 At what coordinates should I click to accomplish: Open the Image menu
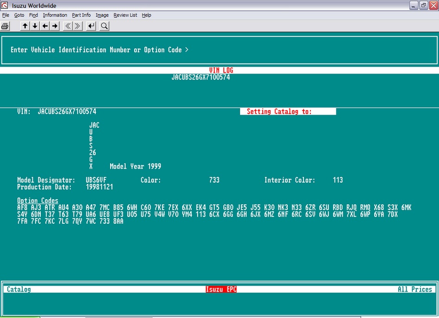[x=102, y=15]
